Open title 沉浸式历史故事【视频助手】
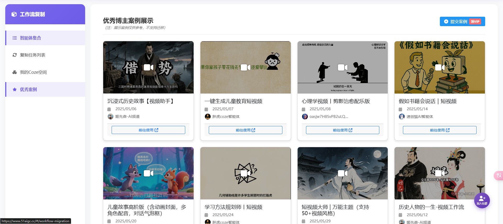Image resolution: width=503 pixels, height=224 pixels. point(141,101)
